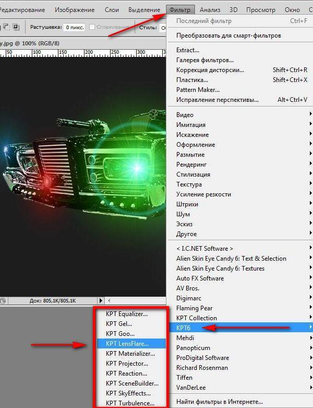Open the Изображение menu

(x=75, y=10)
